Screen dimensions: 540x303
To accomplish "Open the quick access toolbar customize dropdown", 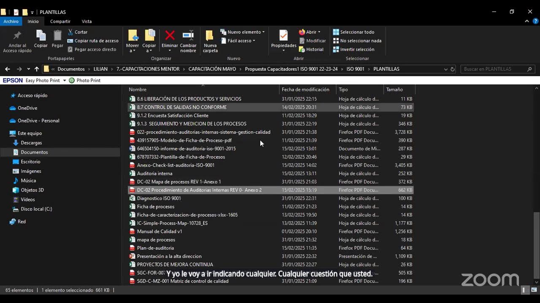I will (32, 12).
